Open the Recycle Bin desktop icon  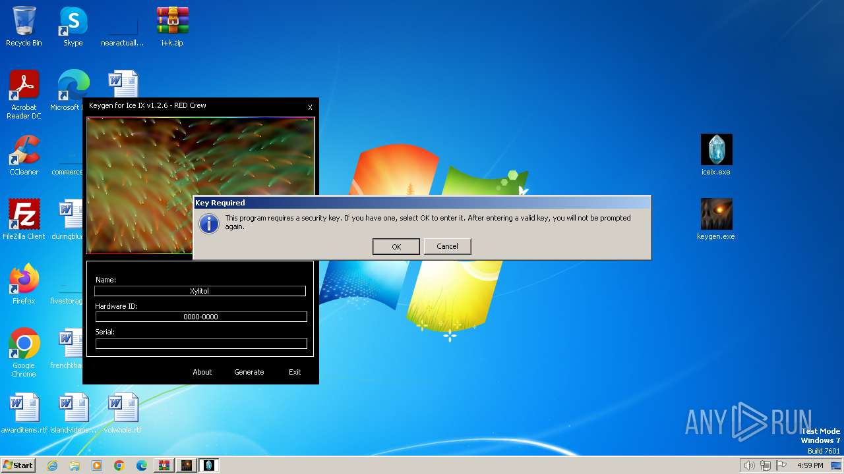point(24,26)
